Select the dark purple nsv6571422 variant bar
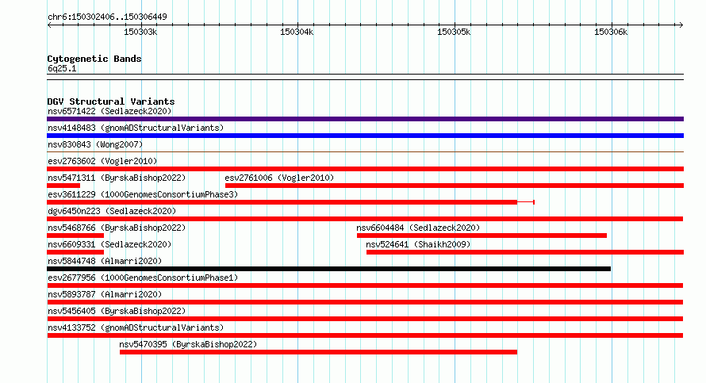This screenshot has width=706, height=383. click(365, 119)
